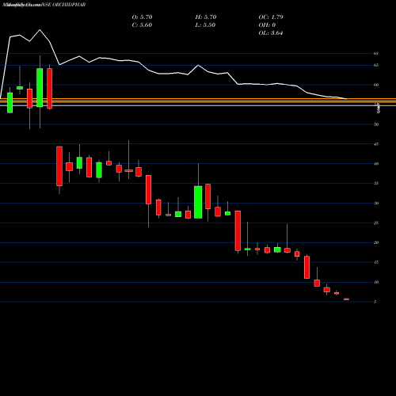Select the 5 price axis label

[375, 302]
